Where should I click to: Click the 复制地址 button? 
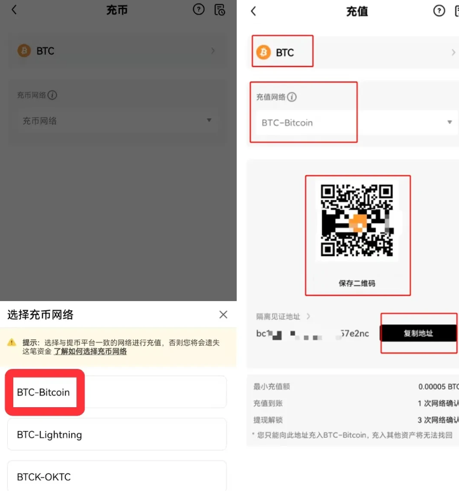click(x=419, y=333)
